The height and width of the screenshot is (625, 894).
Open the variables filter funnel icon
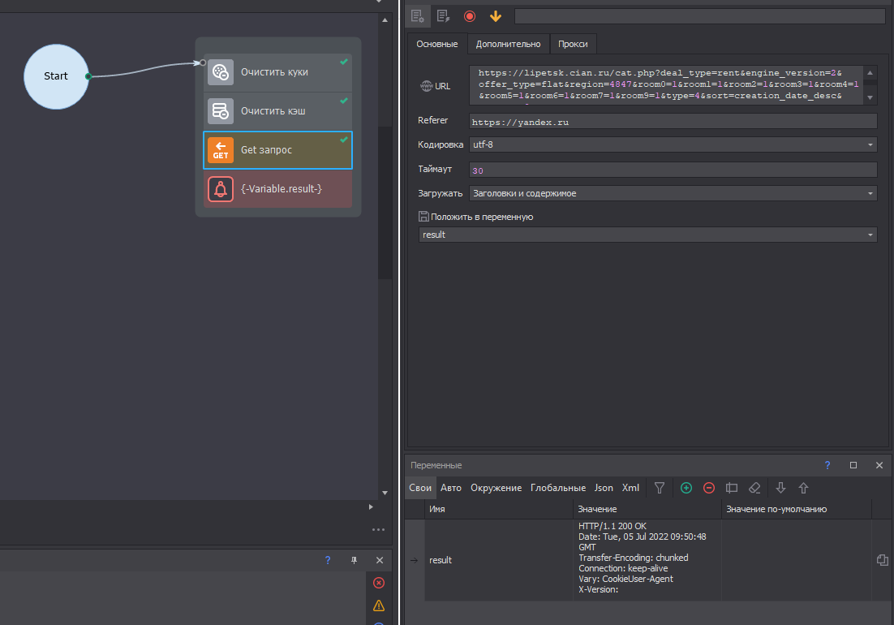click(x=660, y=488)
